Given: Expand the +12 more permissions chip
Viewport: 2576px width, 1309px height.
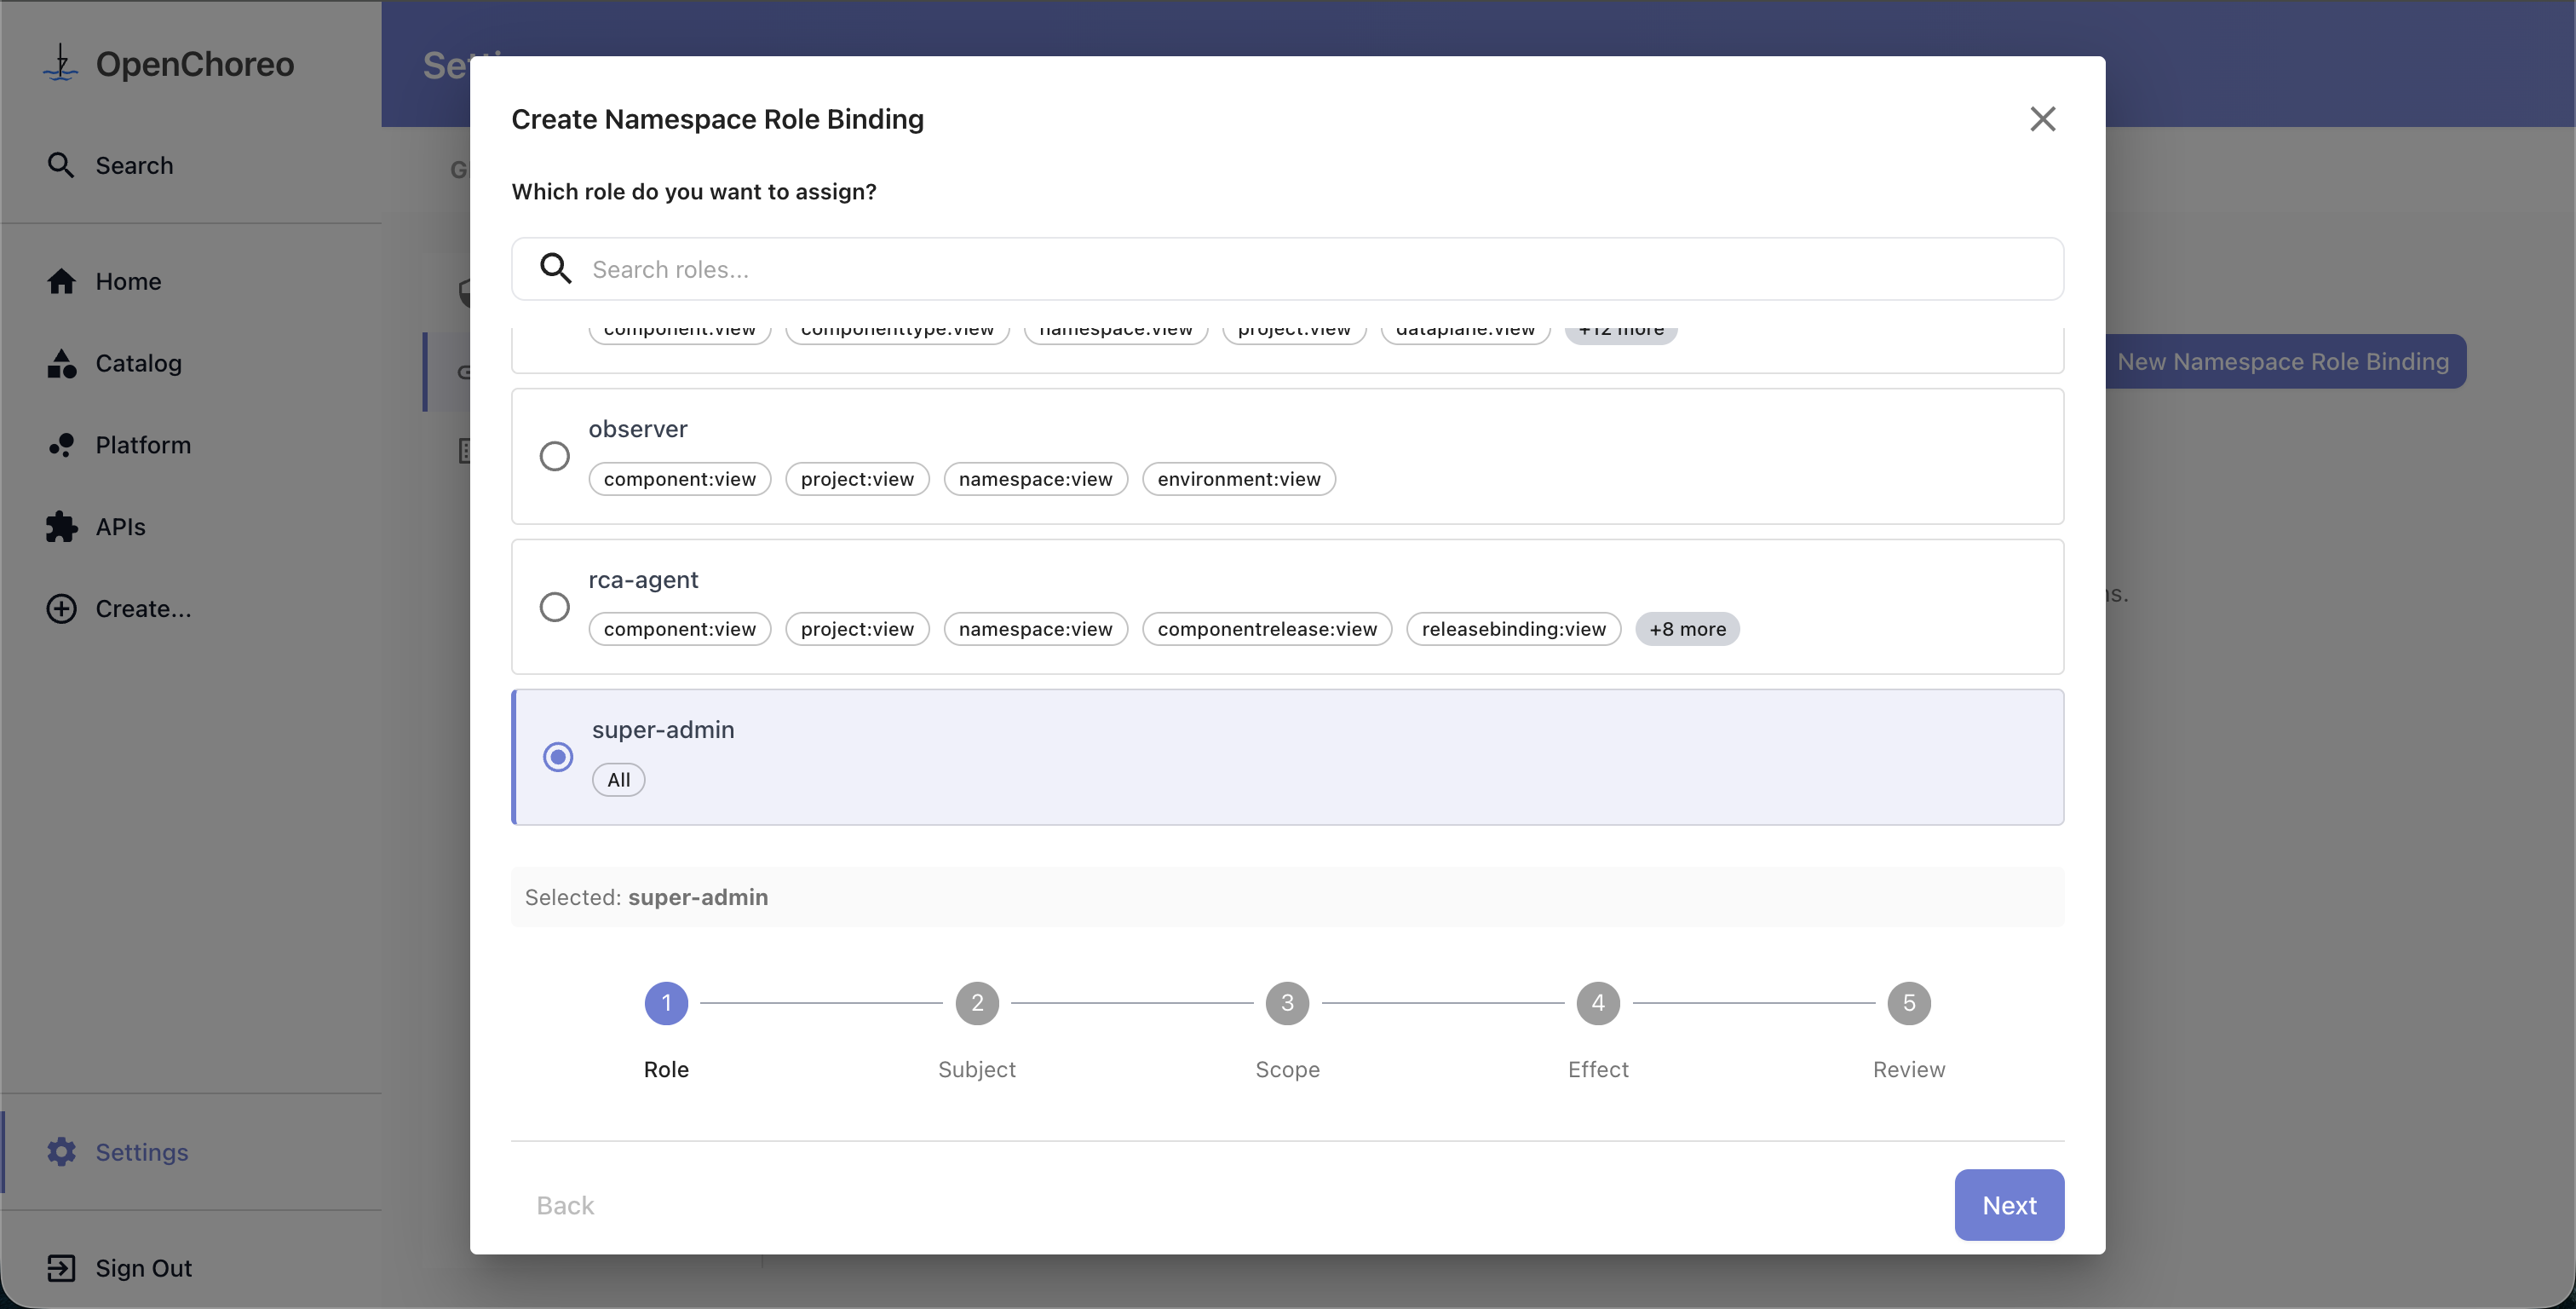Looking at the screenshot, I should (1620, 332).
